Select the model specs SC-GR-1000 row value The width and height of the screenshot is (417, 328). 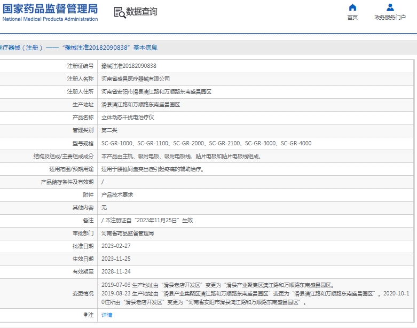point(207,143)
